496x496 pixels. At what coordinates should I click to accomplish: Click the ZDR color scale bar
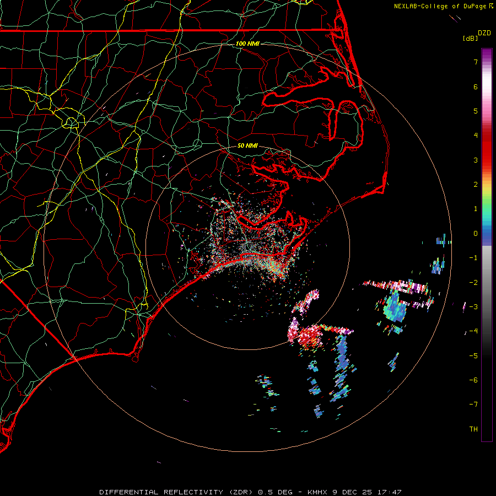click(x=487, y=245)
